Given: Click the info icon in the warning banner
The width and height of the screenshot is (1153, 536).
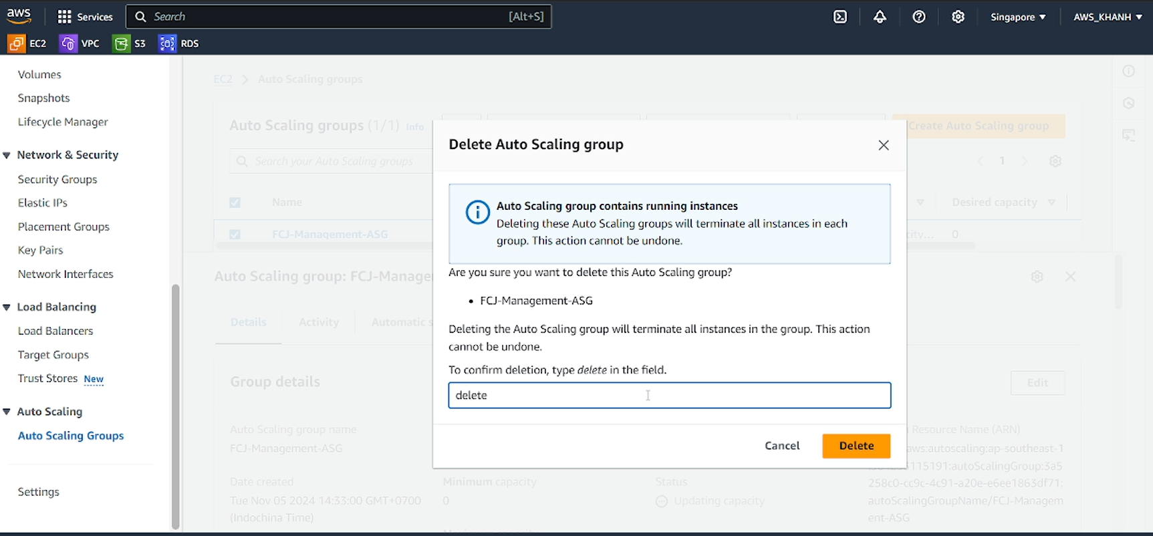Looking at the screenshot, I should coord(477,213).
